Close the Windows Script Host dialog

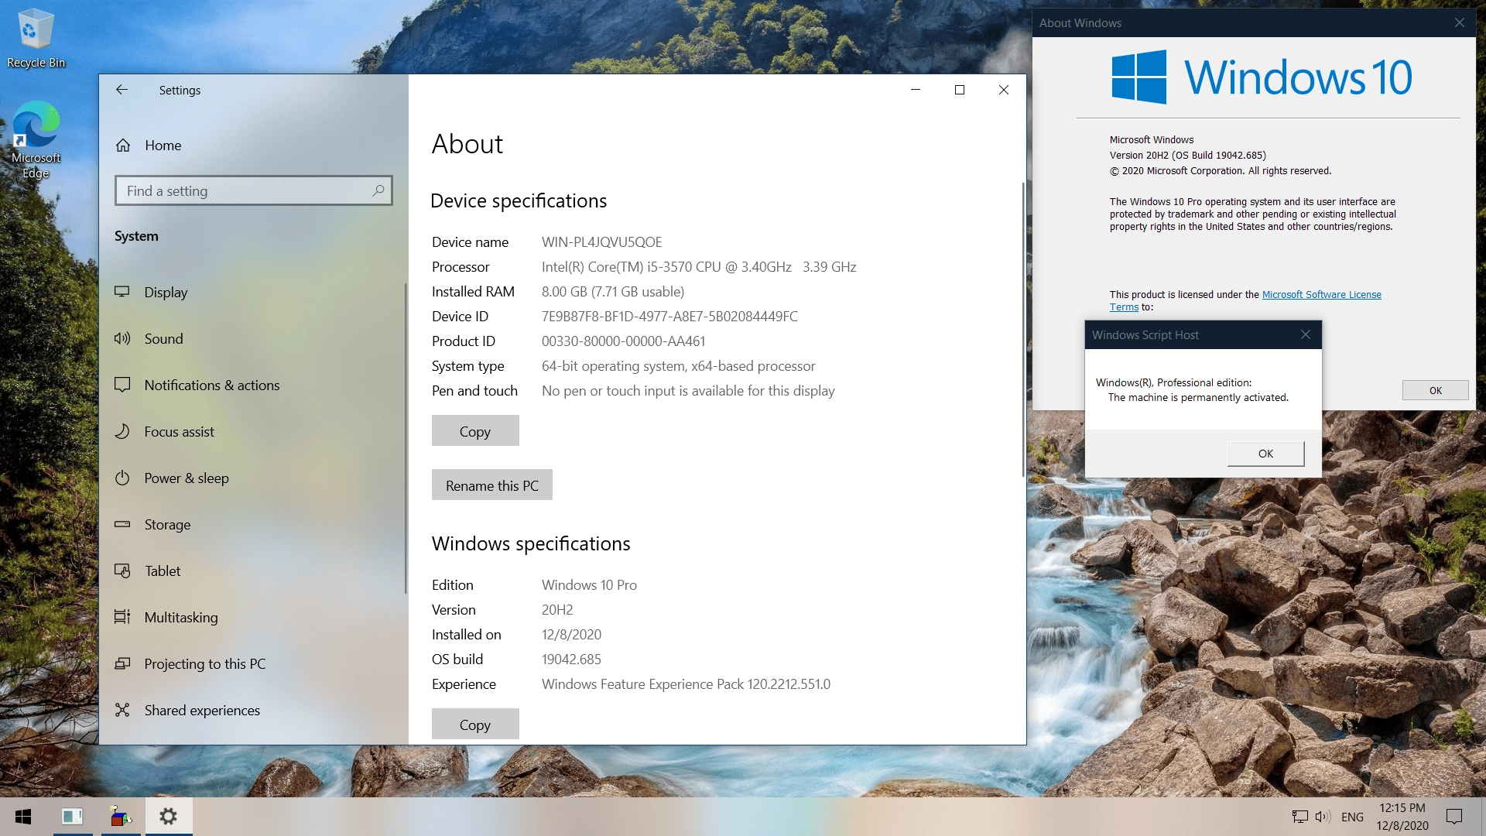click(1306, 334)
